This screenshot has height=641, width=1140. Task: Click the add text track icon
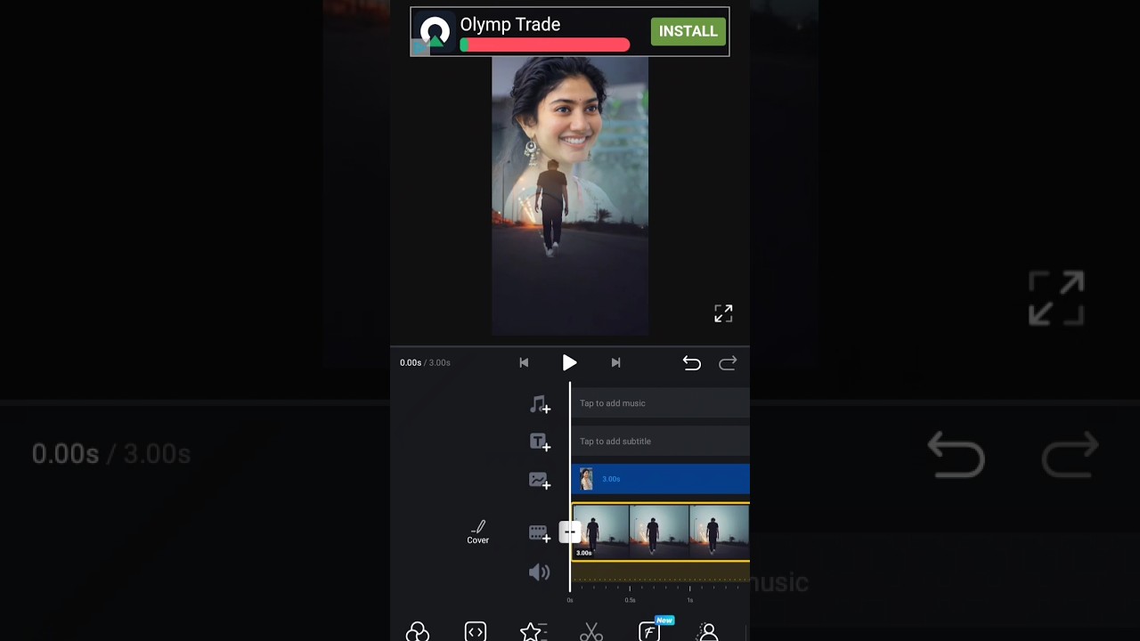[x=540, y=442]
